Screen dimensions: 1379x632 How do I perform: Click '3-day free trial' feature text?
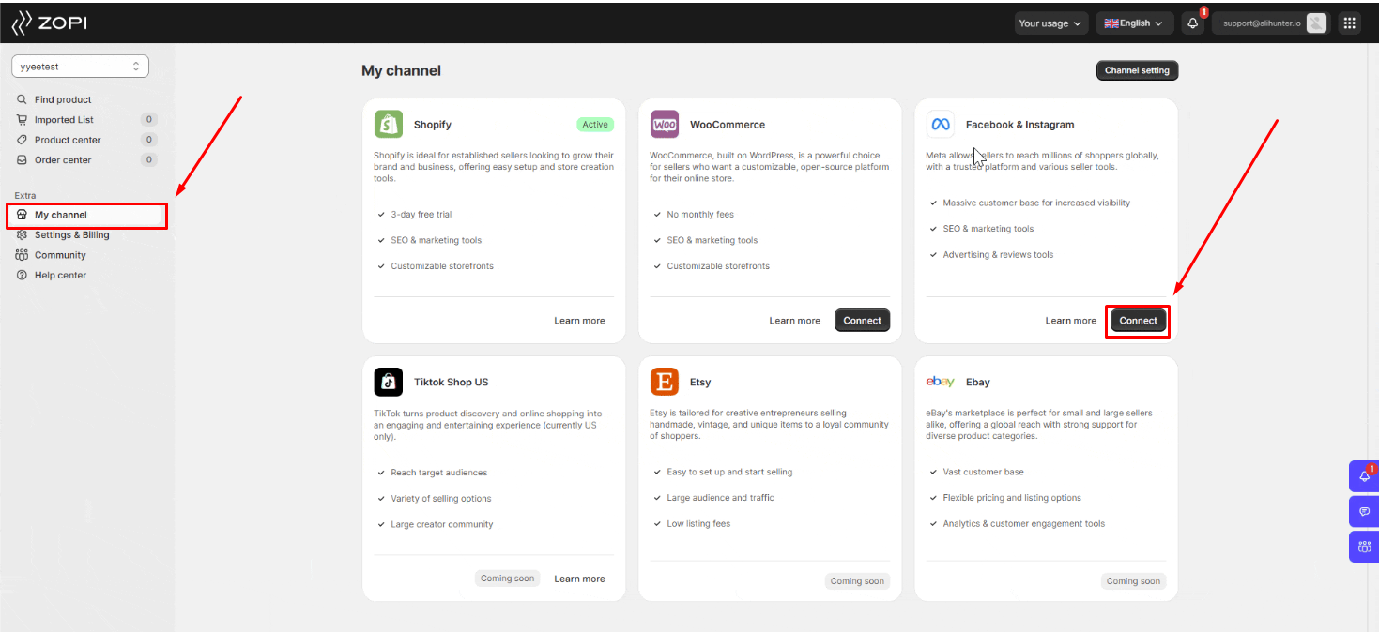click(421, 215)
